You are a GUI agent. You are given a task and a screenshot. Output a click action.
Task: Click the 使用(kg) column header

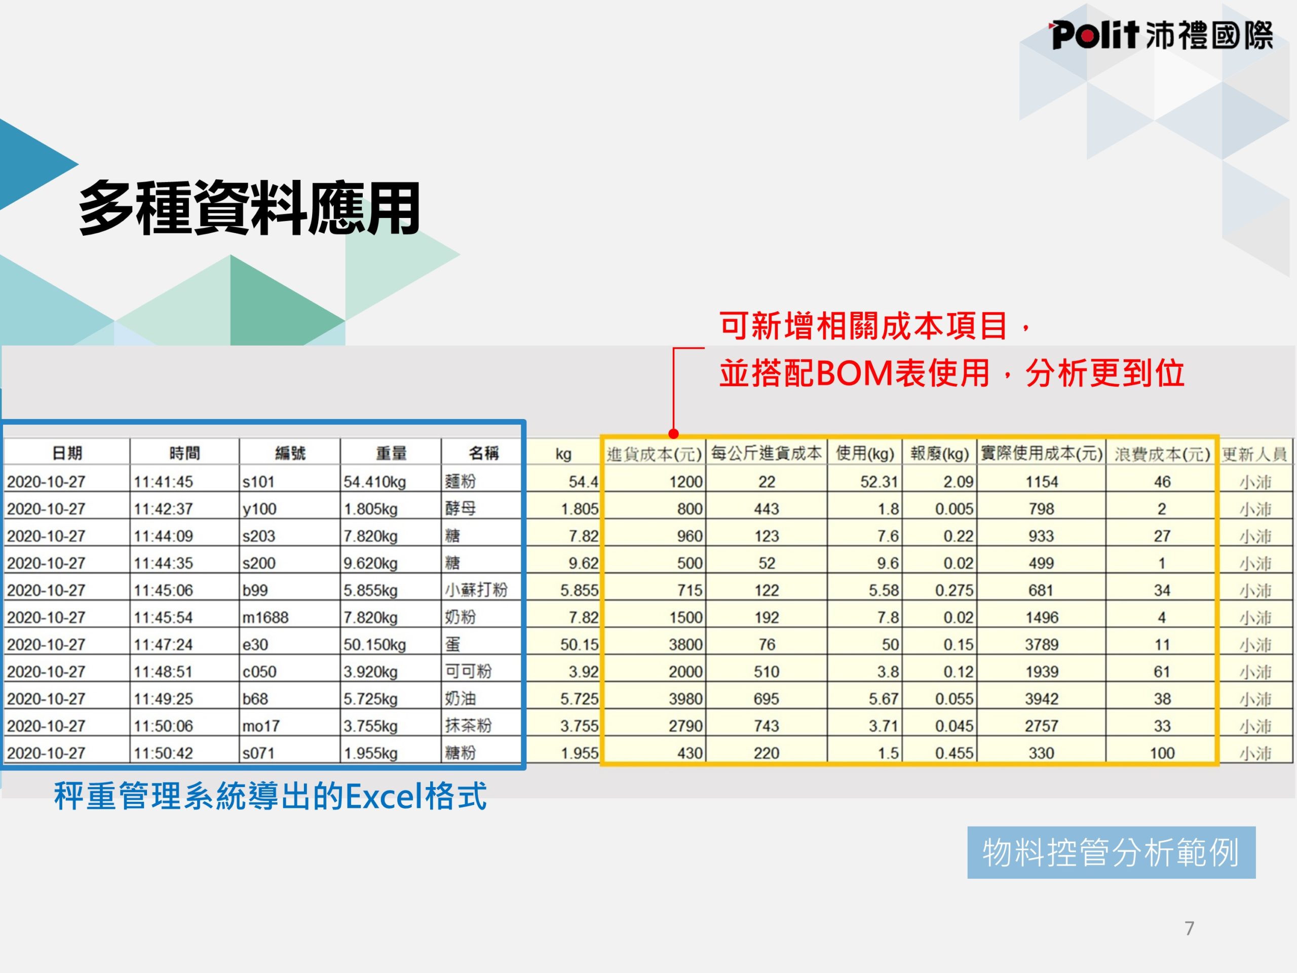coord(865,454)
